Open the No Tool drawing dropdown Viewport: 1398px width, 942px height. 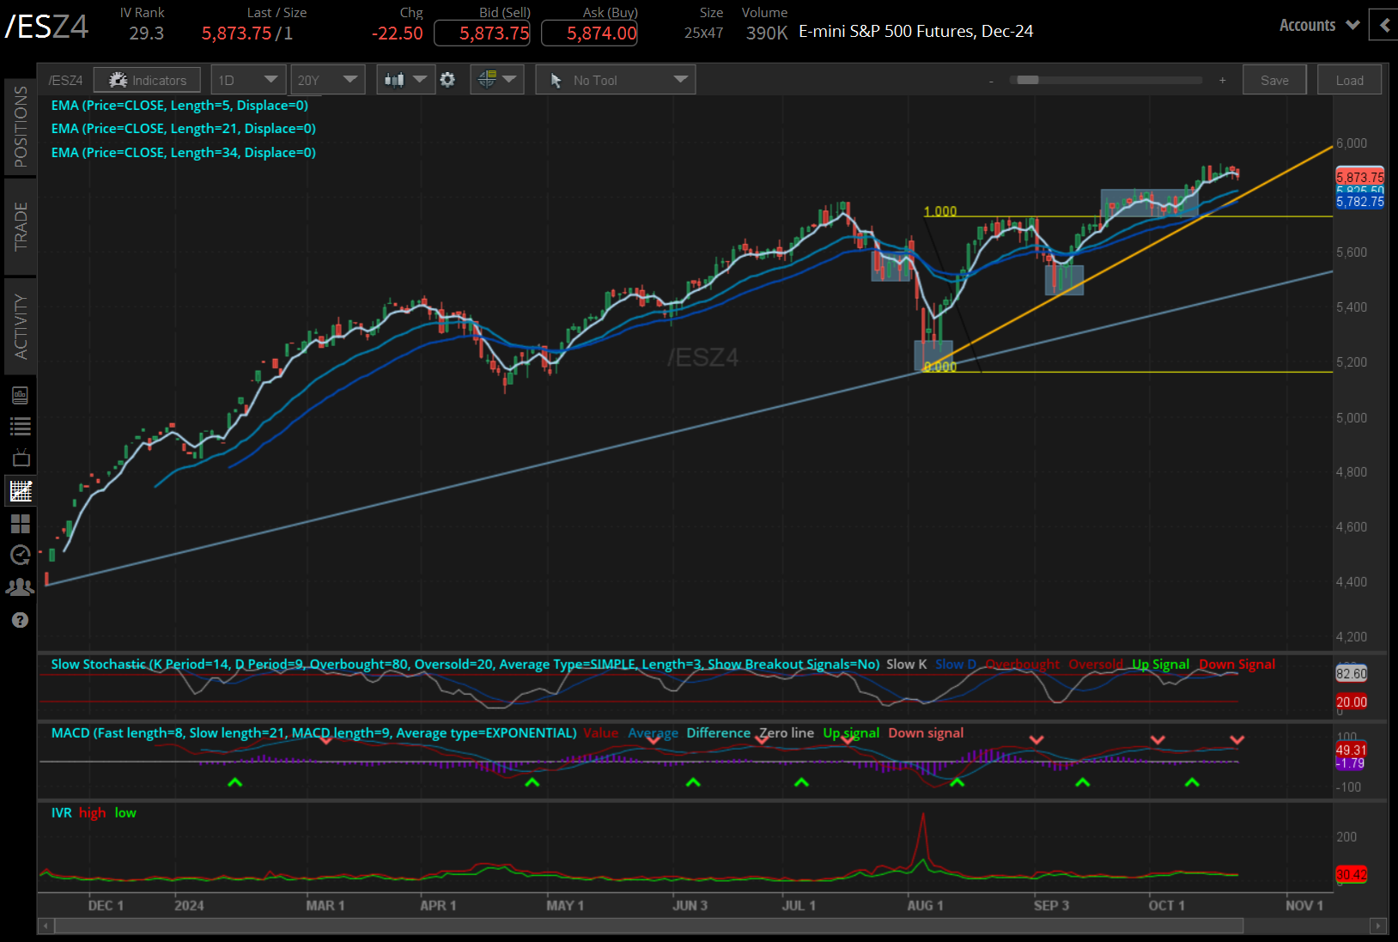point(615,79)
